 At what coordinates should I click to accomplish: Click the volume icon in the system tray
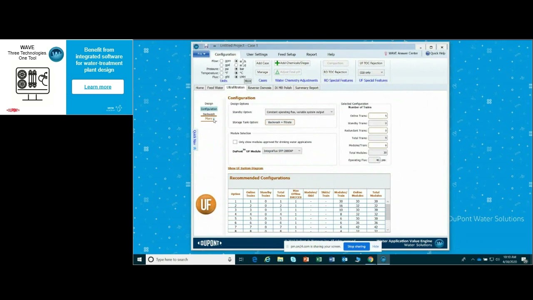(x=497, y=260)
